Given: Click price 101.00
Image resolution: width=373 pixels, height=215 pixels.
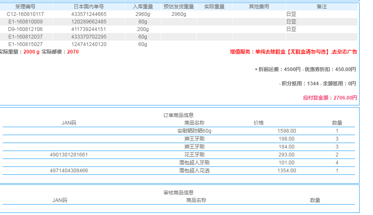Looking at the screenshot, I should pyautogui.click(x=287, y=163).
